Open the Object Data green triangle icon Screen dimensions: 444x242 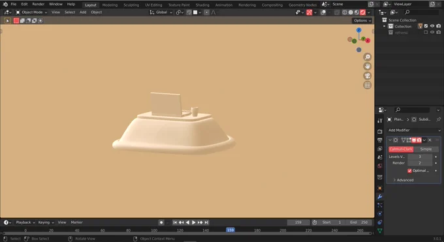pyautogui.click(x=380, y=231)
